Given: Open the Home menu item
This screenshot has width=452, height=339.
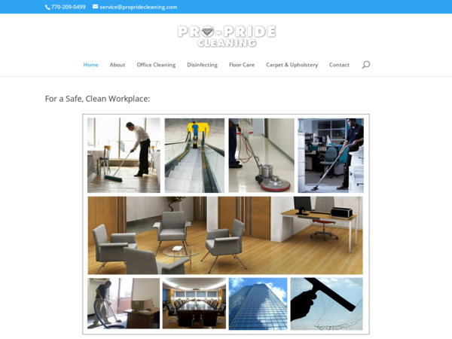Looking at the screenshot, I should click(x=91, y=65).
